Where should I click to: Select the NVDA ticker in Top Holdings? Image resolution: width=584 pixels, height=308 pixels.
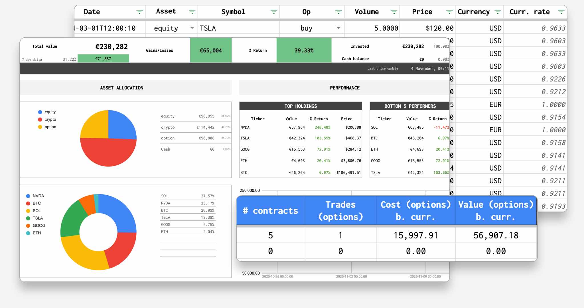[x=246, y=127]
